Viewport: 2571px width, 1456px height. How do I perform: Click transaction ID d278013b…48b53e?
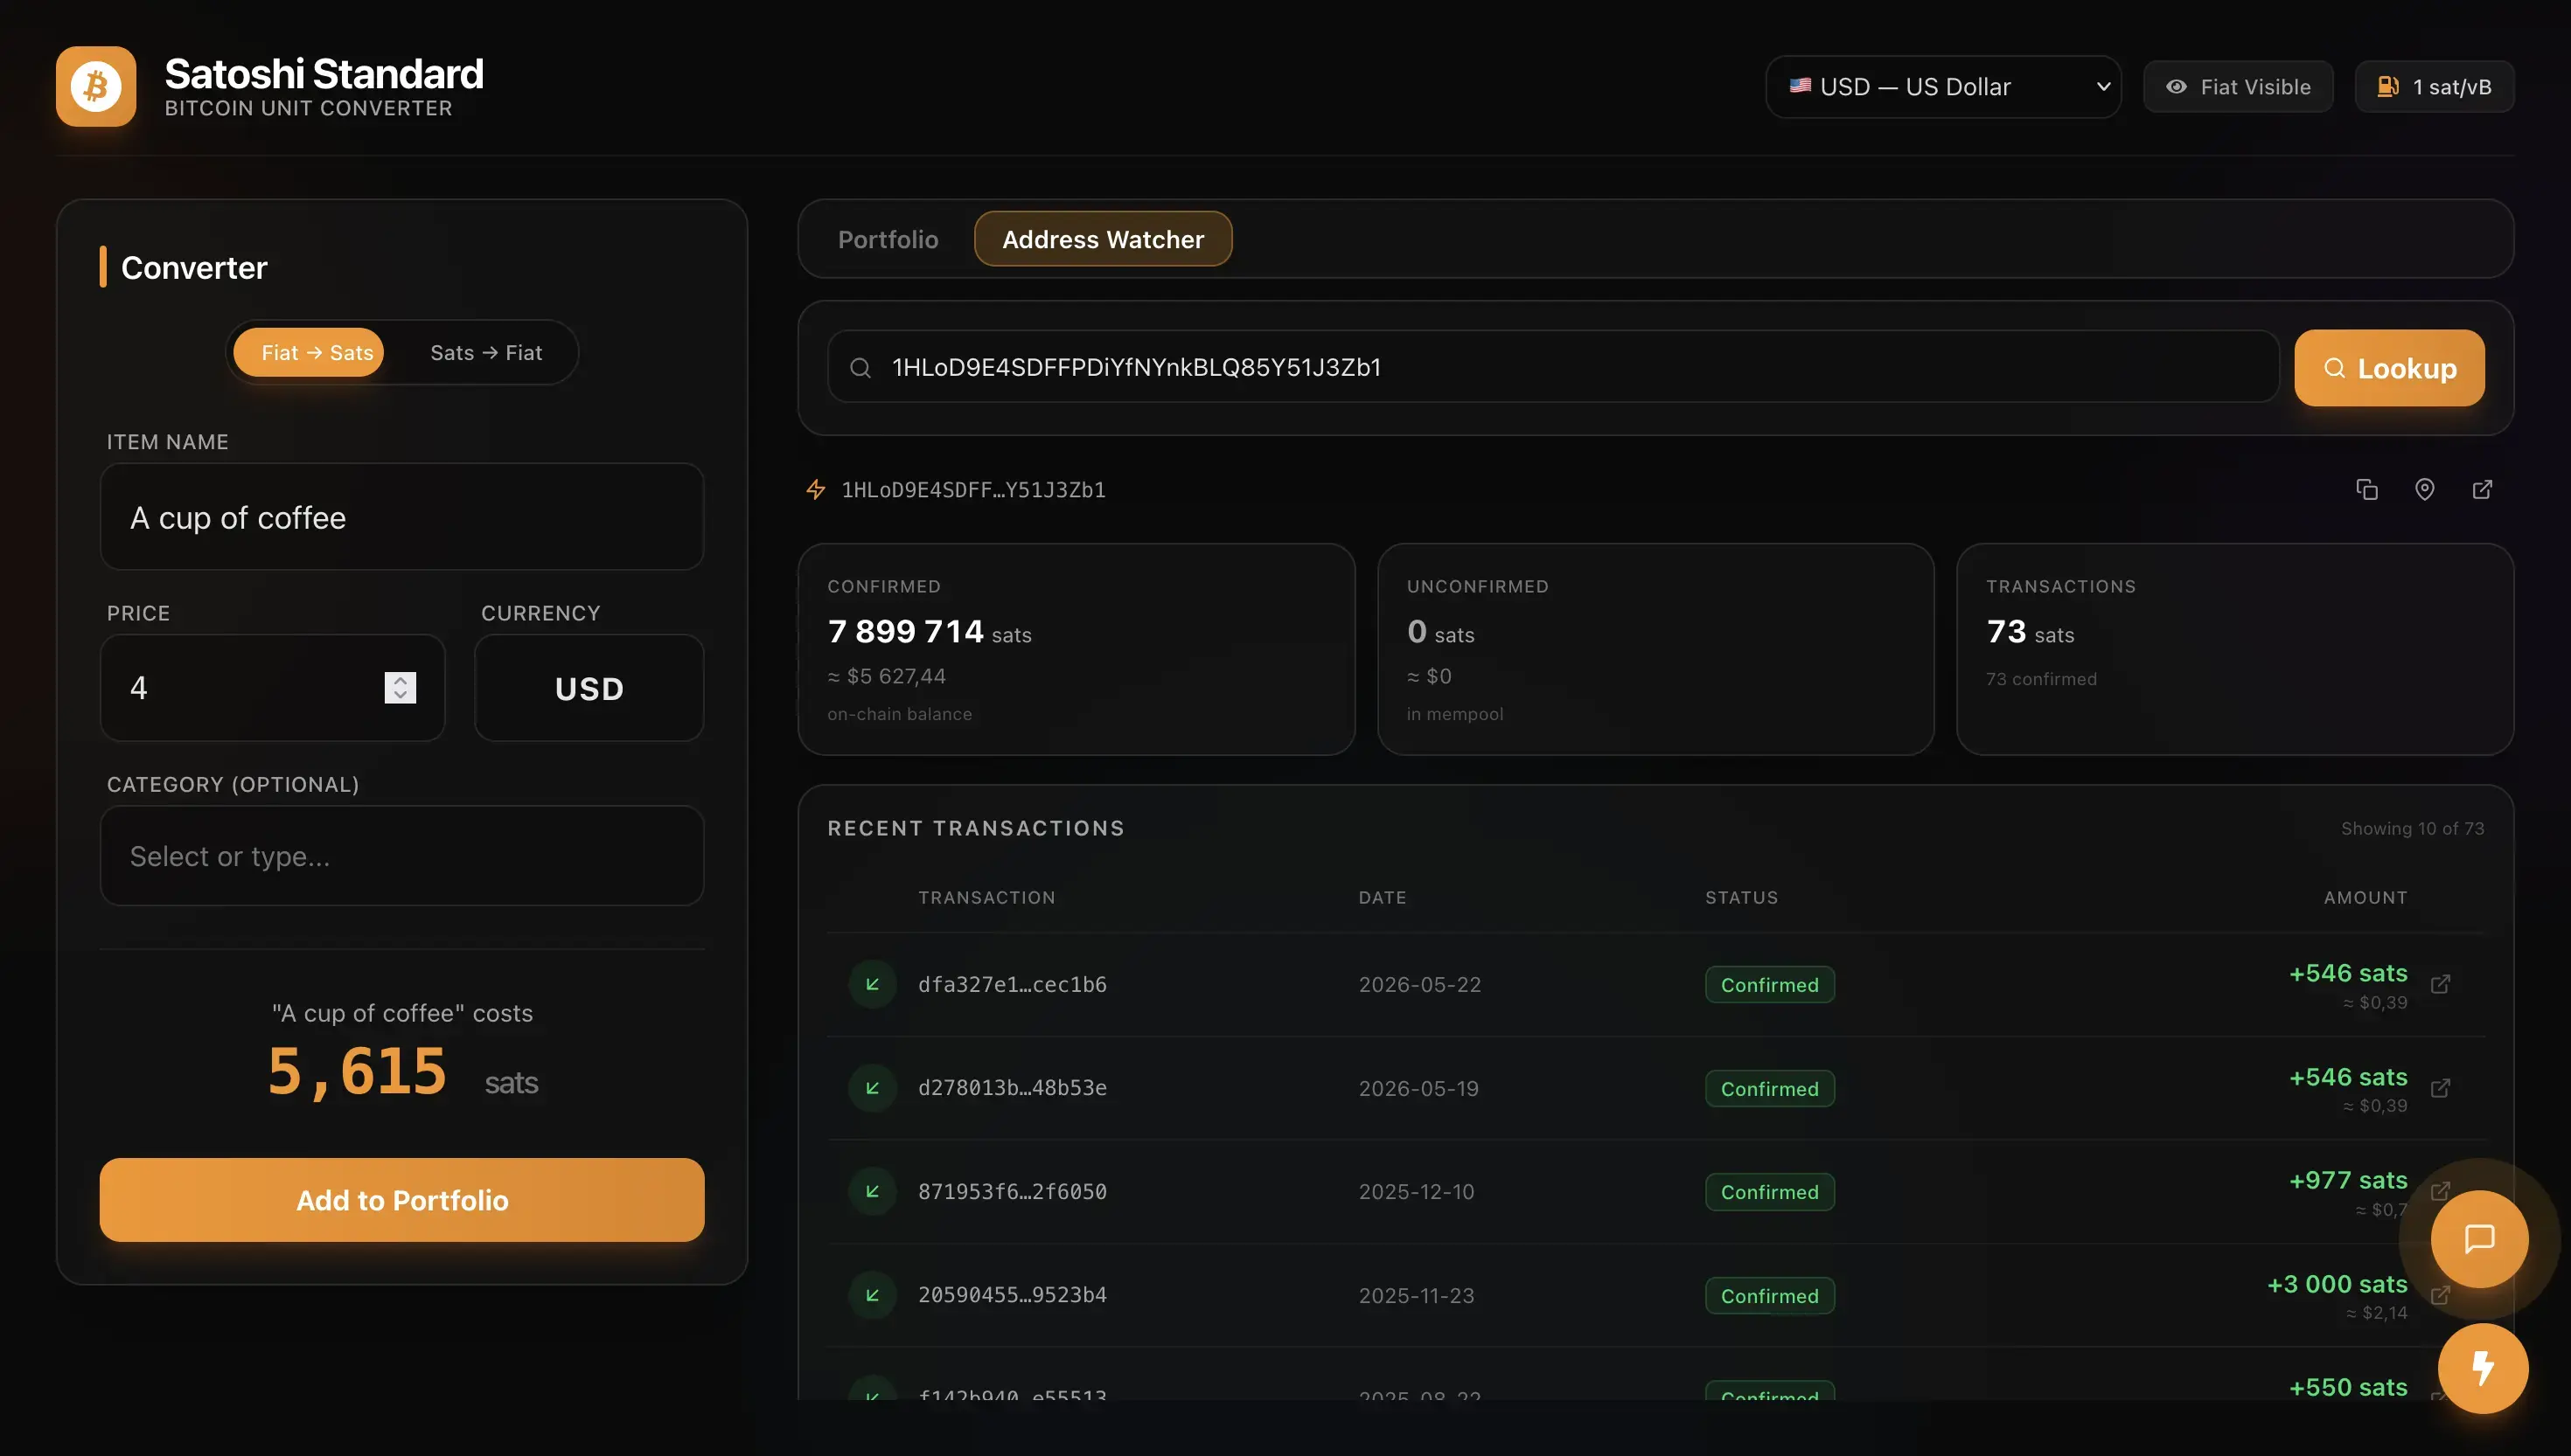pos(1013,1088)
